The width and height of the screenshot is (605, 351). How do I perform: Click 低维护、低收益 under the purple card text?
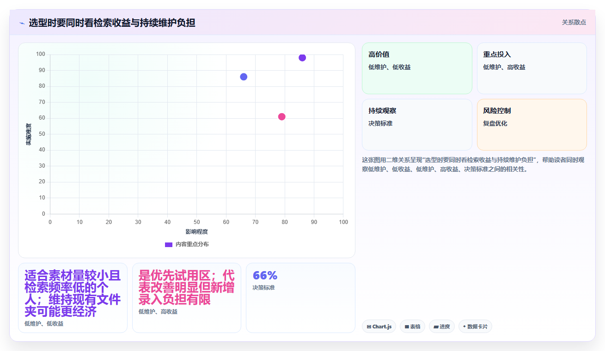point(44,324)
